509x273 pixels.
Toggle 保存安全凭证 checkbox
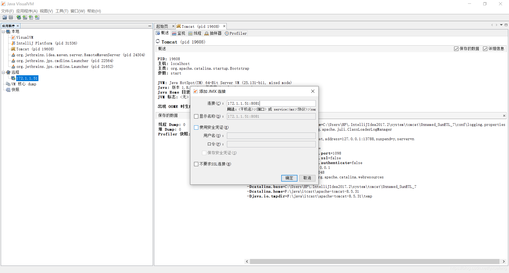tap(204, 153)
